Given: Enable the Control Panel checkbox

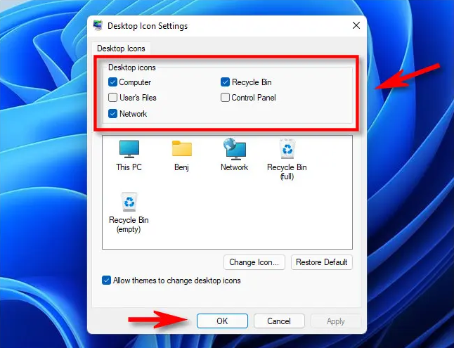Looking at the screenshot, I should tap(225, 97).
